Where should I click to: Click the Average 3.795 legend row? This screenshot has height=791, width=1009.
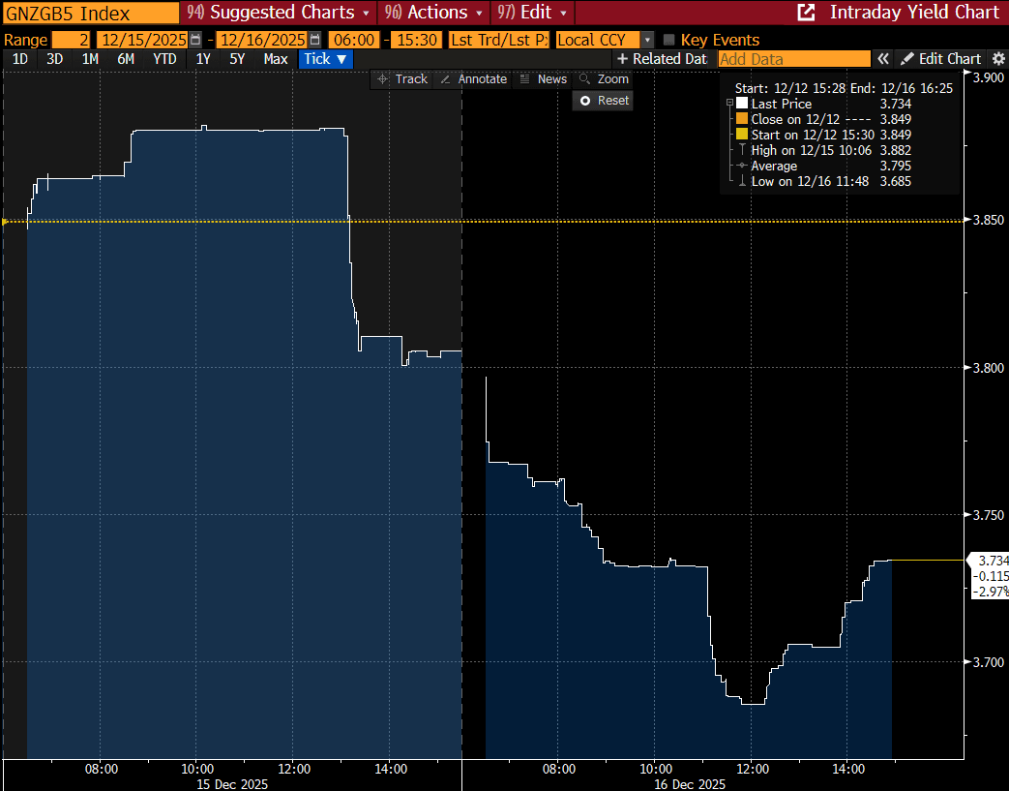826,166
